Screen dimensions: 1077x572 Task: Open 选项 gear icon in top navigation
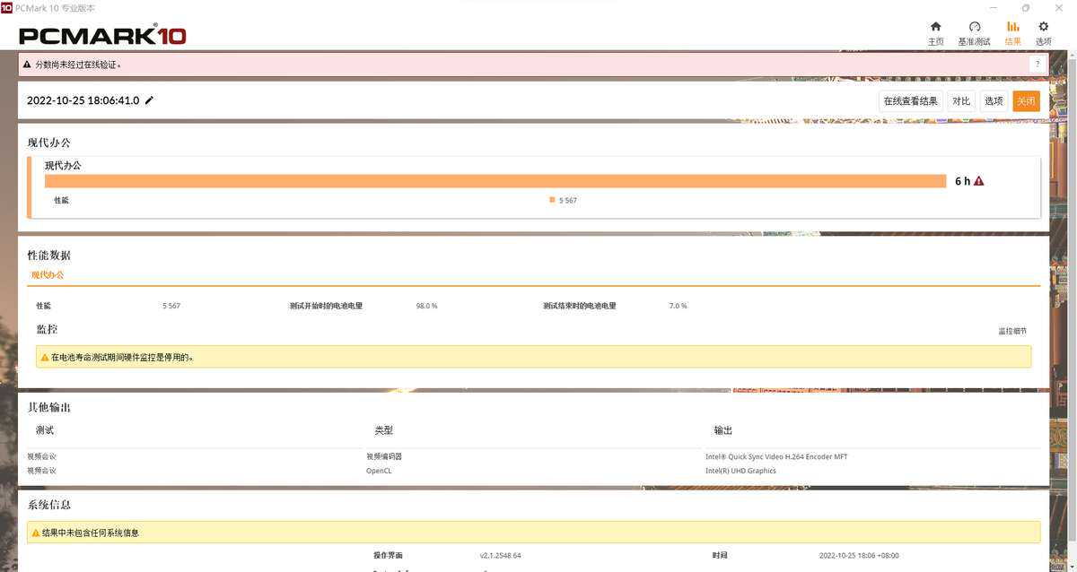click(1043, 28)
